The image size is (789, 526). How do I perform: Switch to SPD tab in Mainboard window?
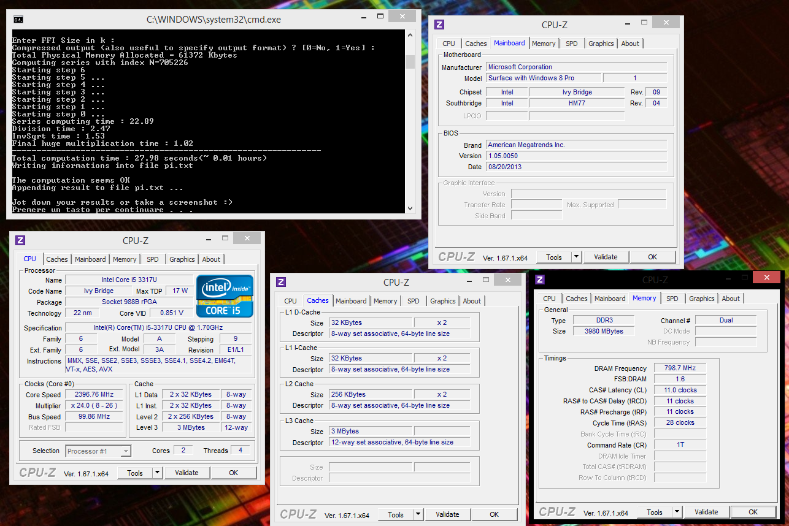(x=571, y=44)
